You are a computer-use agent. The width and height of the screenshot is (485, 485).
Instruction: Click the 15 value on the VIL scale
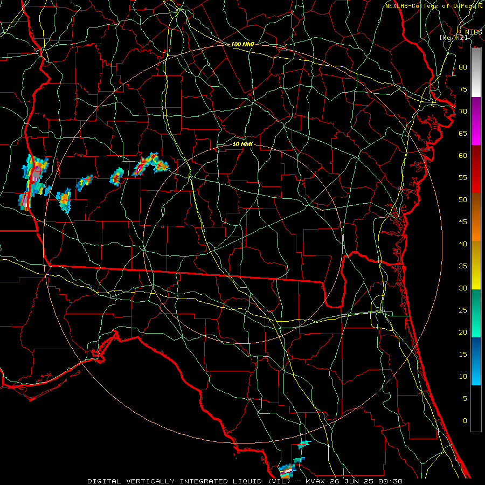[x=463, y=354]
